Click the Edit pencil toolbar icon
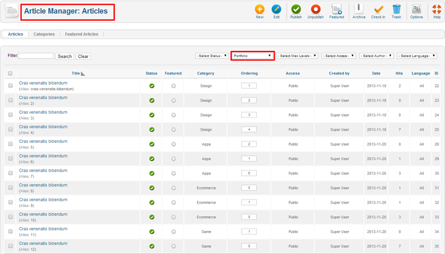This screenshot has height=254, width=445. 276,10
